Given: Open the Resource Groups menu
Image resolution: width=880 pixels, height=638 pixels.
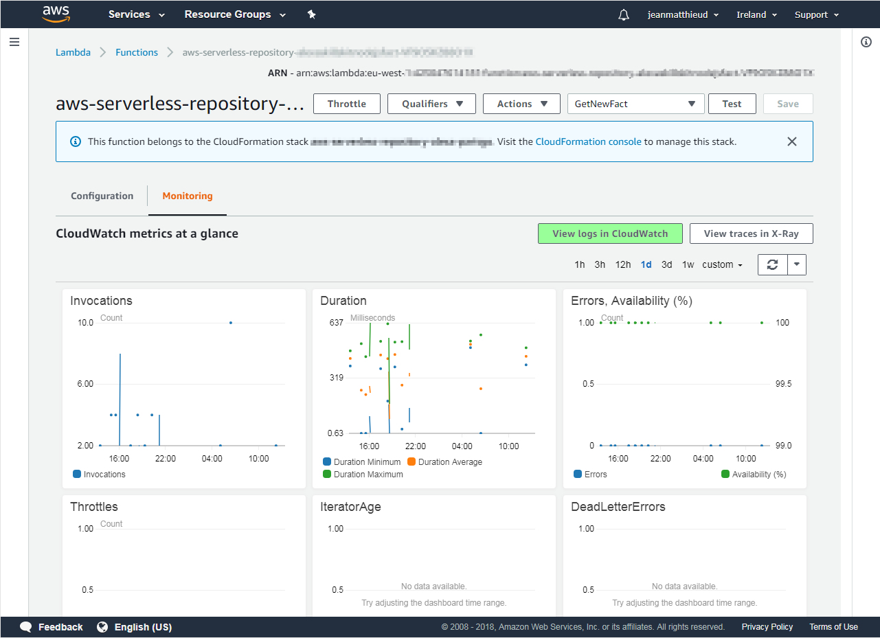Looking at the screenshot, I should pyautogui.click(x=236, y=14).
